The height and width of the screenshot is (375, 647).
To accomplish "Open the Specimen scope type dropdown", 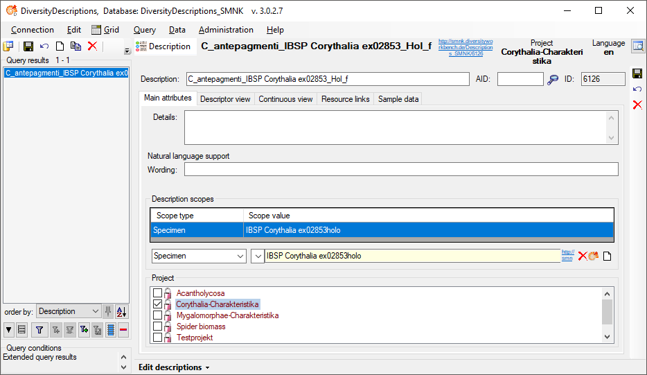I will [199, 256].
